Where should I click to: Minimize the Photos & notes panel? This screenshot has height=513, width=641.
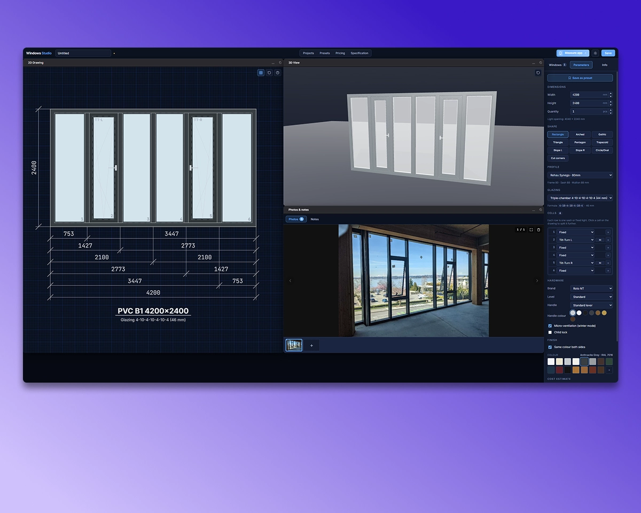533,210
